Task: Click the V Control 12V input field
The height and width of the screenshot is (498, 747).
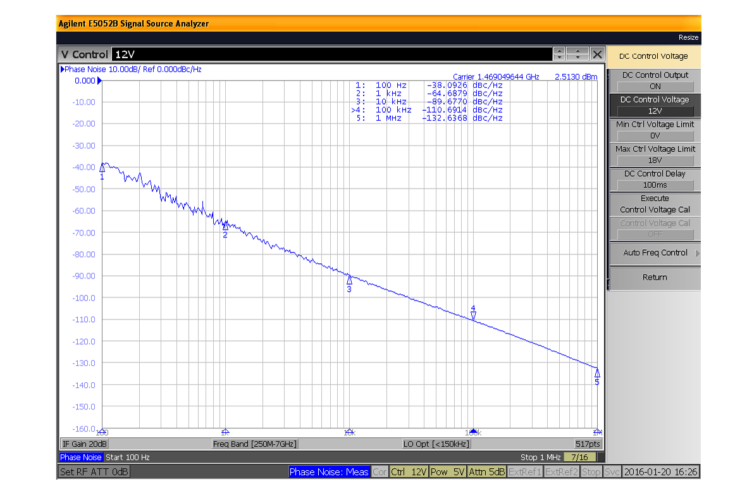Action: pos(329,54)
